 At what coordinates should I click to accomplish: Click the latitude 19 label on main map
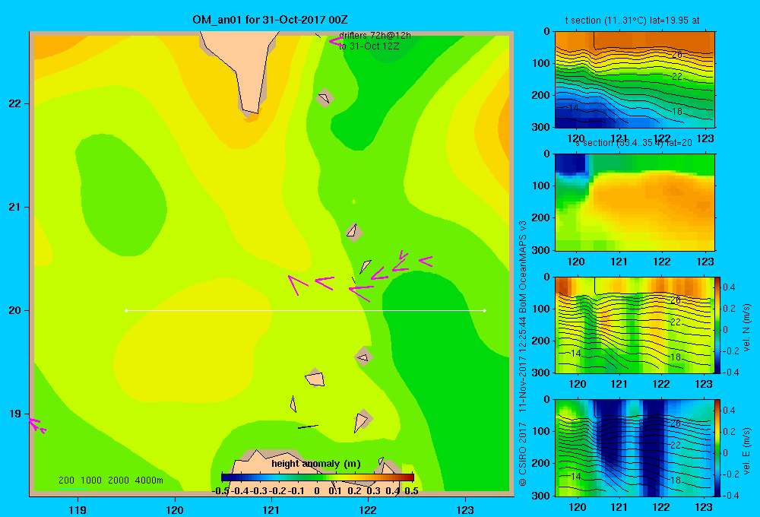[15, 414]
